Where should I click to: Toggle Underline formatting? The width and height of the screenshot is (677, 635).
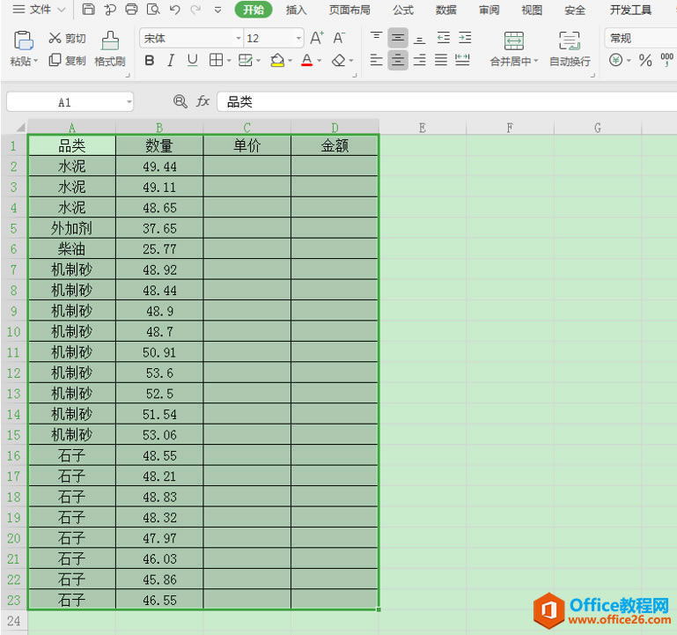(192, 60)
